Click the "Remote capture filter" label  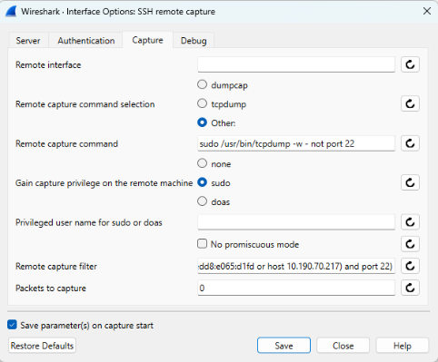click(56, 266)
